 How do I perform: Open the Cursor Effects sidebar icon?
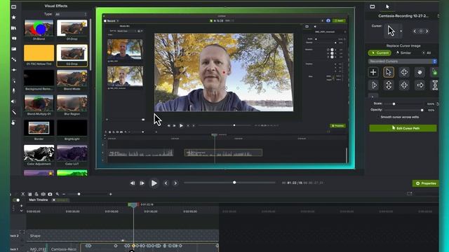(x=14, y=80)
